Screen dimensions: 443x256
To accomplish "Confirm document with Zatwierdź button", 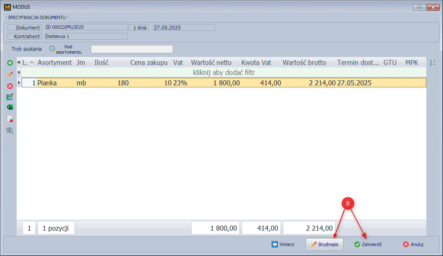I will [x=368, y=244].
